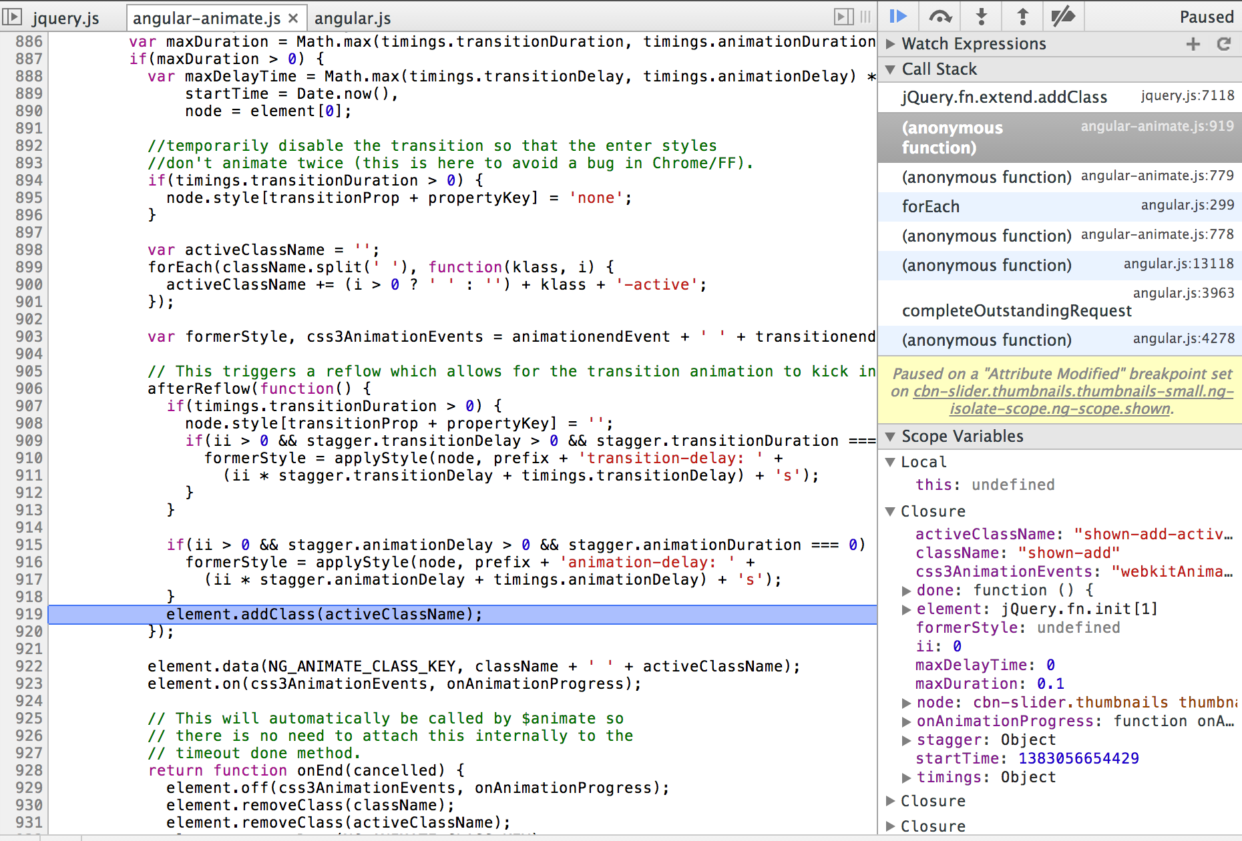Resume script execution
The height and width of the screenshot is (841, 1242).
[898, 16]
